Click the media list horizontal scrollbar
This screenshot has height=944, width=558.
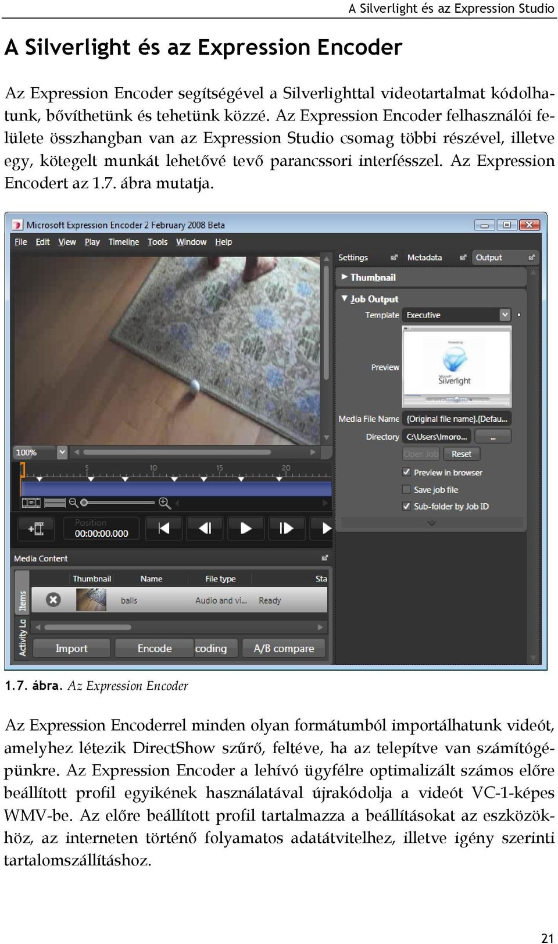[x=88, y=627]
